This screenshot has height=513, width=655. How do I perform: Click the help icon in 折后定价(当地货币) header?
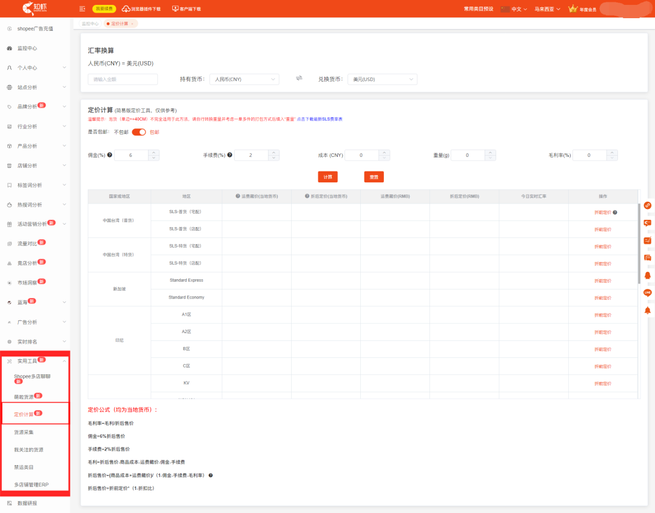[x=307, y=196]
